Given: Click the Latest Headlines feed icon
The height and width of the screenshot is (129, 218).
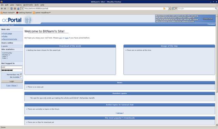Looking at the screenshot, I should click(34, 13).
